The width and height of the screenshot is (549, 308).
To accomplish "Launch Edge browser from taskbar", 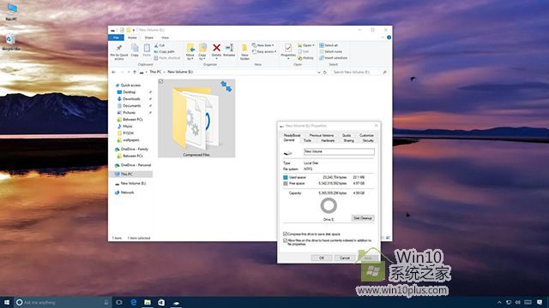I will pyautogui.click(x=134, y=302).
